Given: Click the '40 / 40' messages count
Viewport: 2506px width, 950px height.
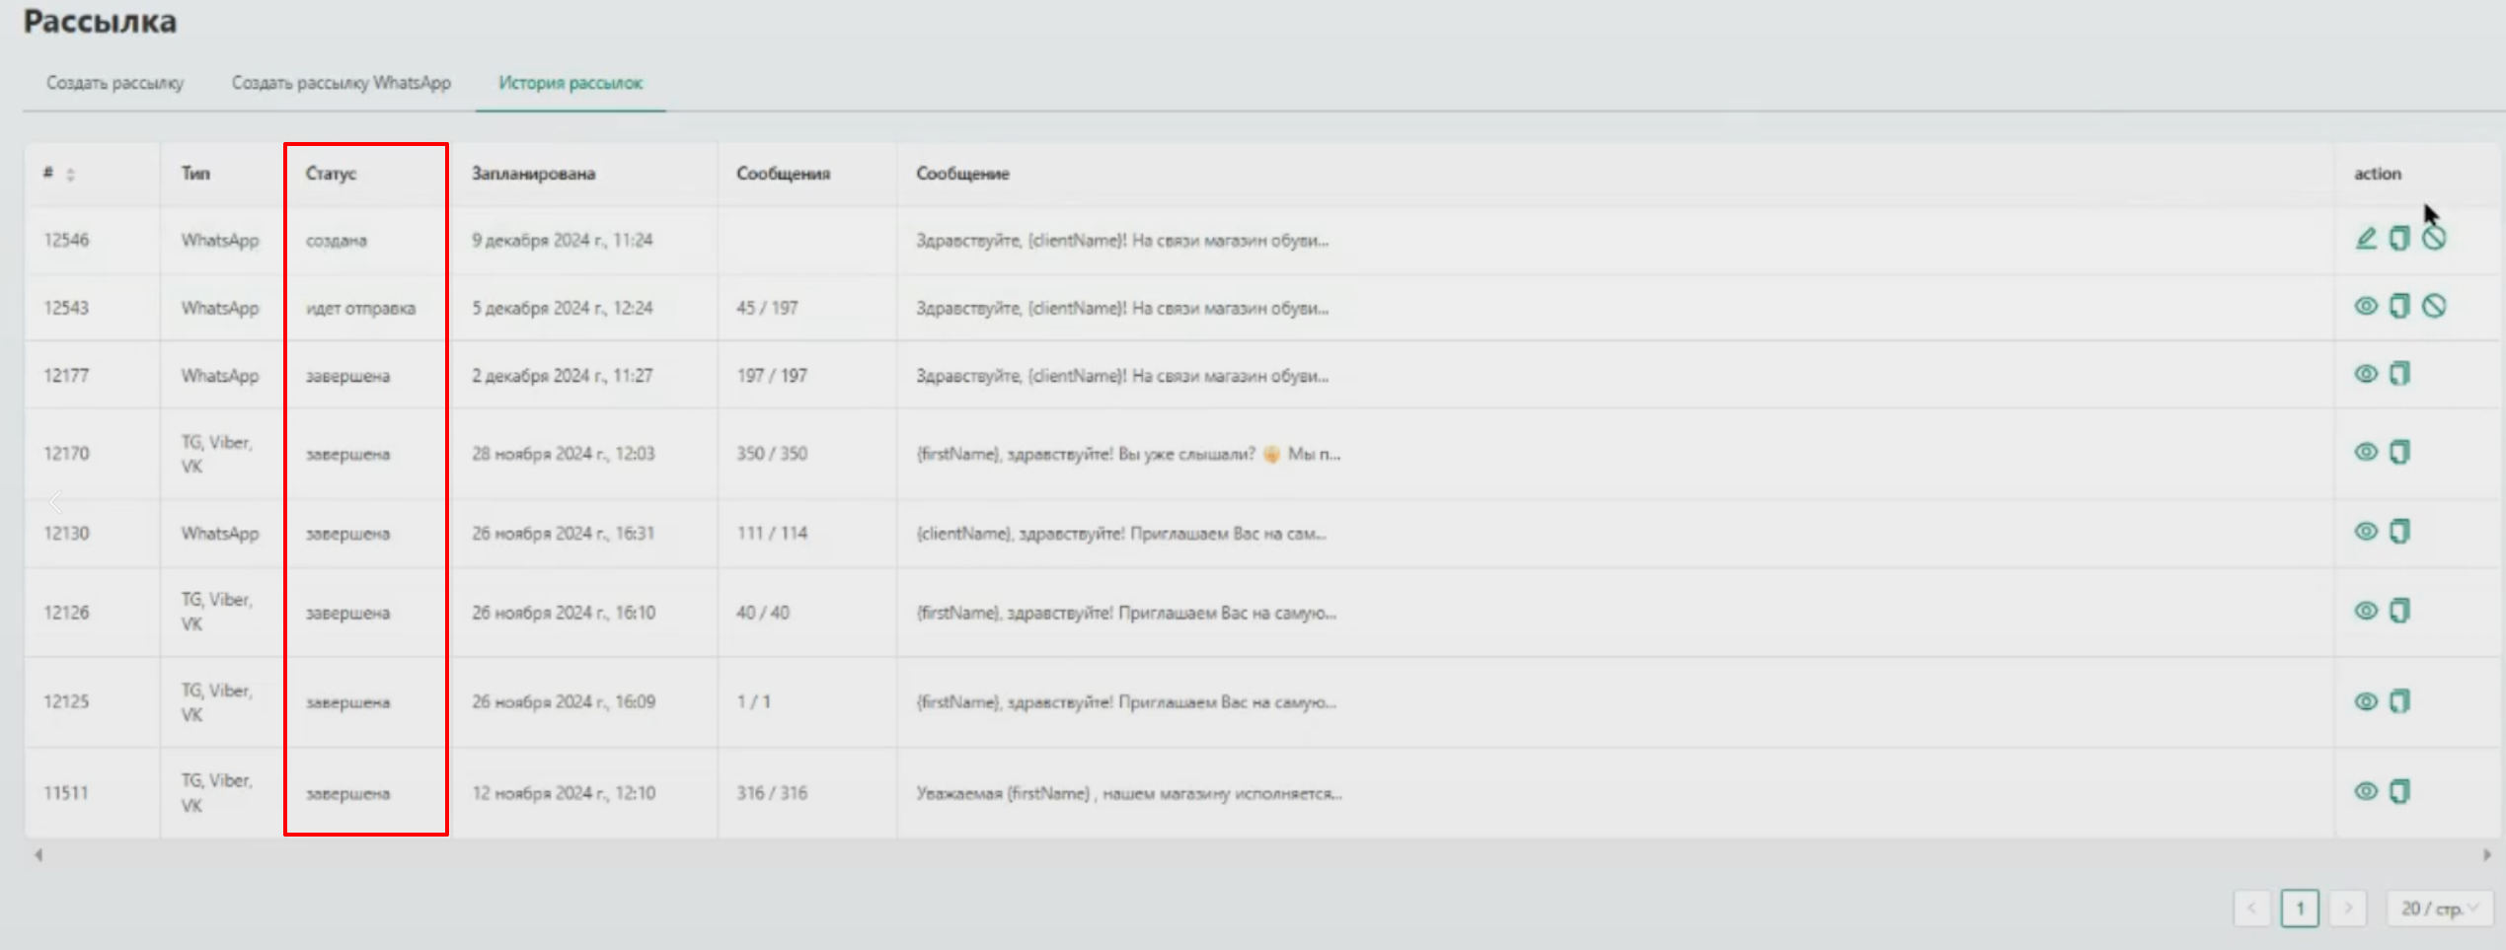Looking at the screenshot, I should 763,613.
